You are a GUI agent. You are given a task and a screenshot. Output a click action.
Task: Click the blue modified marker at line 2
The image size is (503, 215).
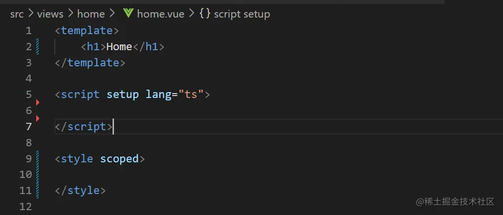click(37, 47)
